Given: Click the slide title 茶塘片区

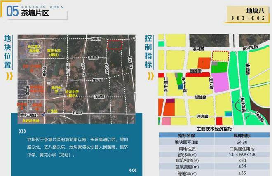Looking at the screenshot, I should click(x=35, y=13).
